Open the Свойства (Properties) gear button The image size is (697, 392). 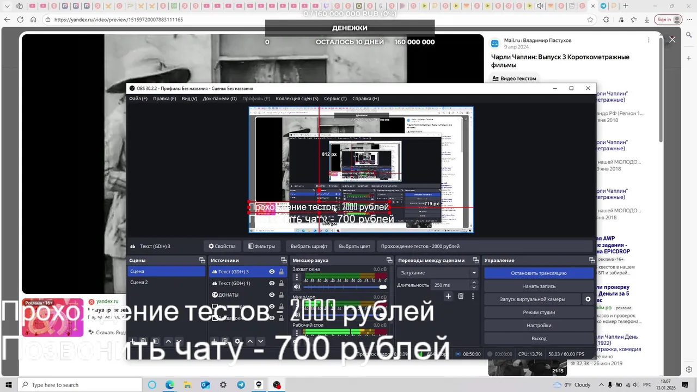pyautogui.click(x=222, y=246)
